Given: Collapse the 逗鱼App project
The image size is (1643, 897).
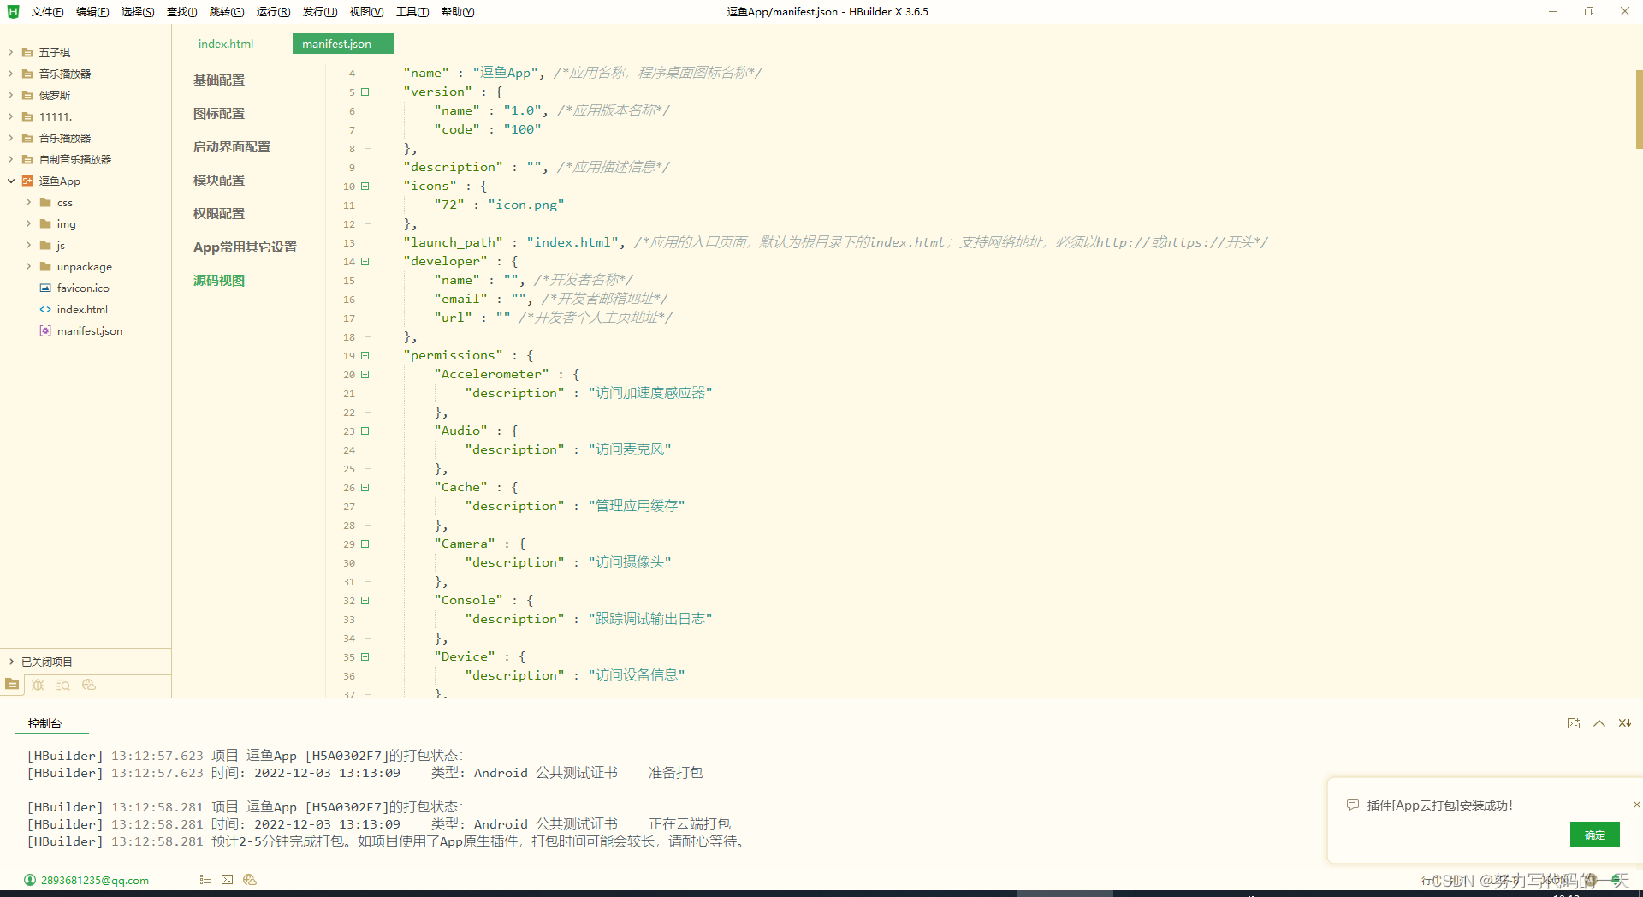Looking at the screenshot, I should click(11, 181).
